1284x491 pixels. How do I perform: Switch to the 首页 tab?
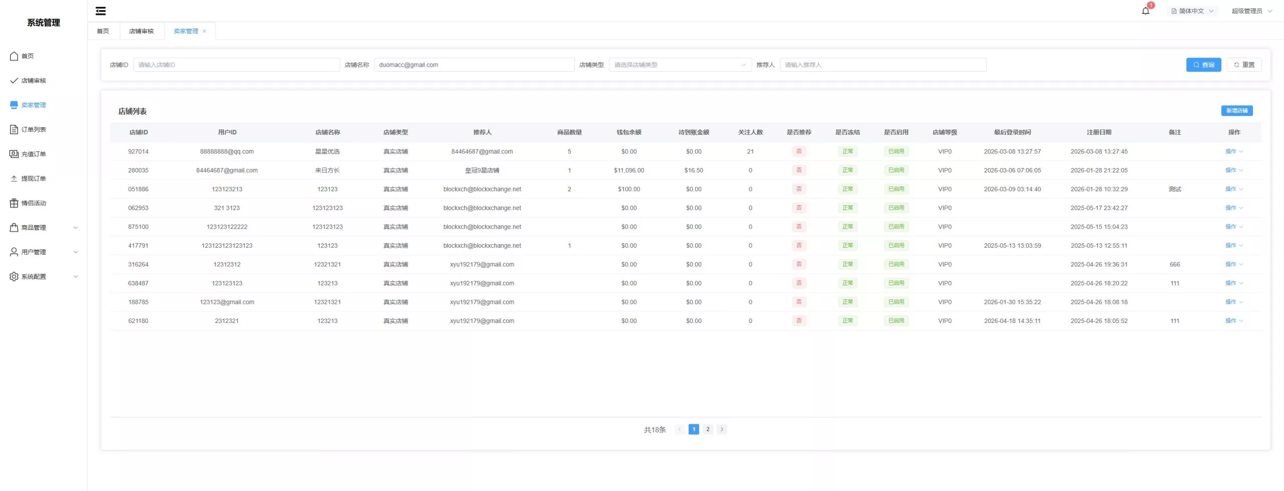tap(103, 31)
